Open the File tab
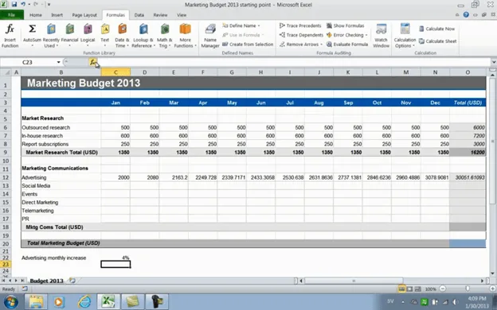The height and width of the screenshot is (310, 497). coord(12,15)
